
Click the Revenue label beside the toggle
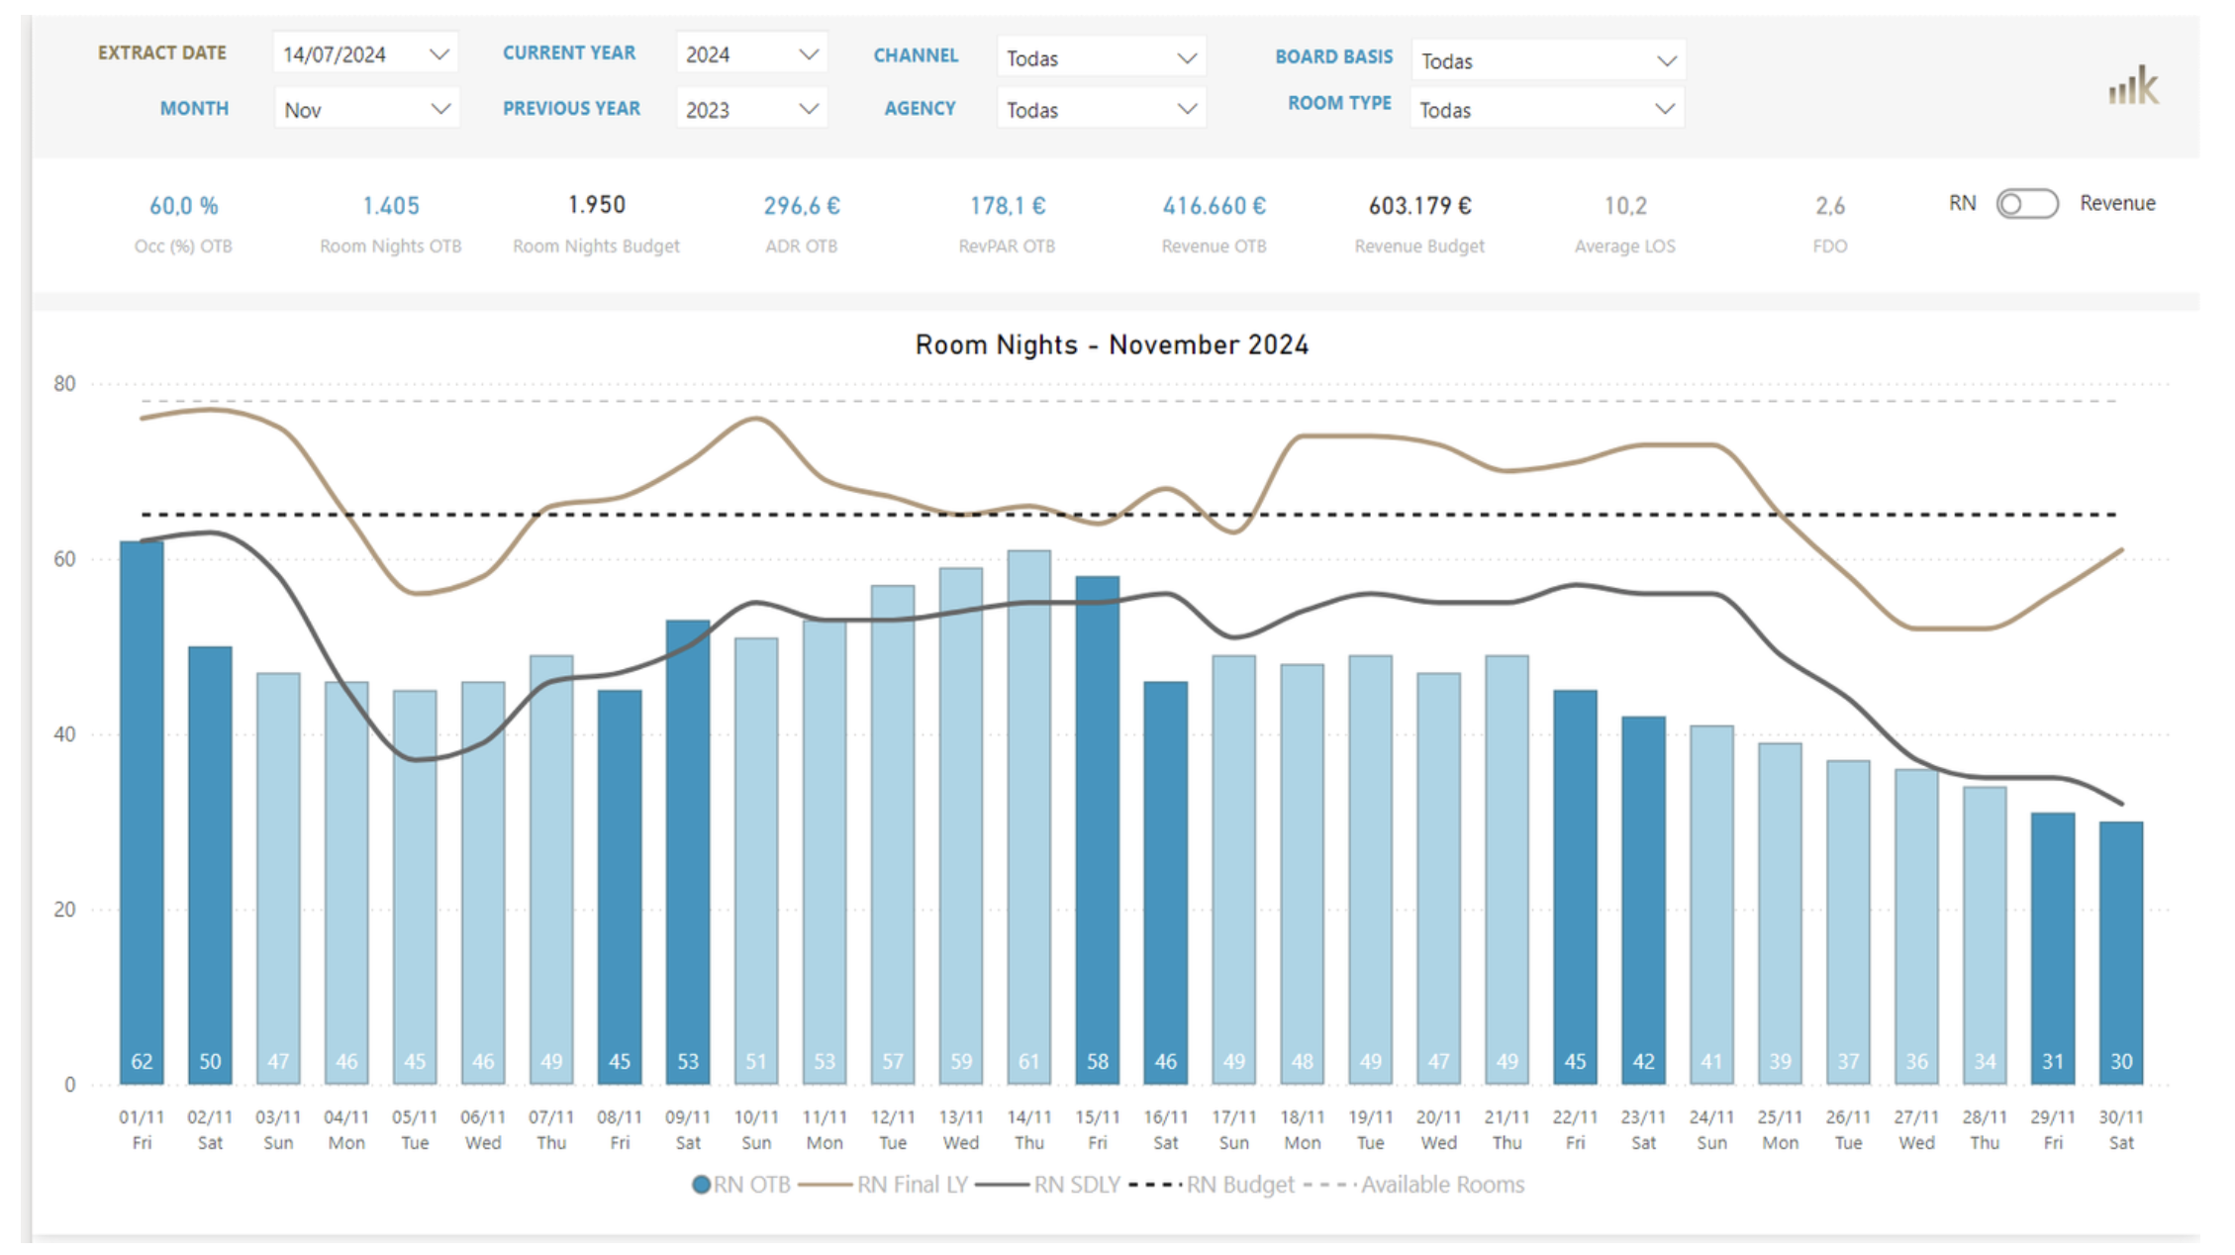tap(2117, 203)
